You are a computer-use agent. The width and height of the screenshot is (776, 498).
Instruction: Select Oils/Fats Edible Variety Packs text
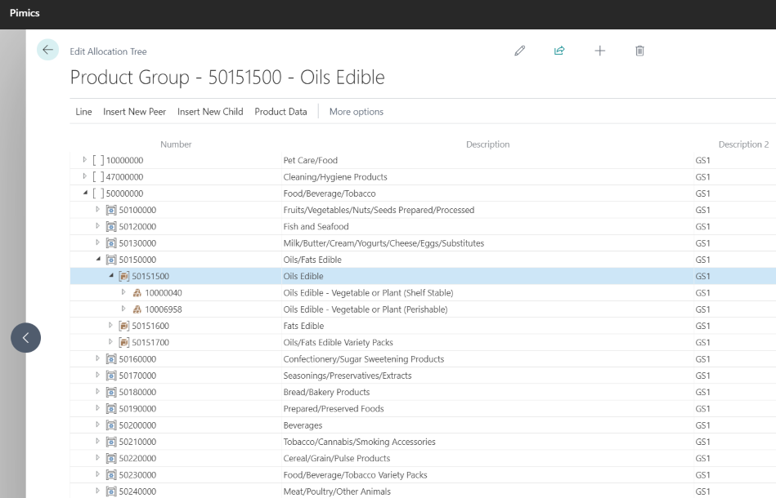click(x=338, y=342)
